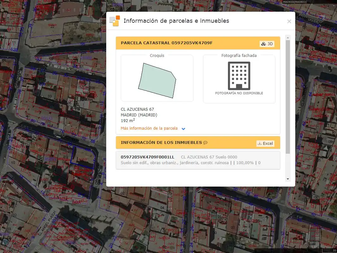Click the scroll-up arrow in the dialog
The width and height of the screenshot is (337, 253).
pyautogui.click(x=288, y=38)
